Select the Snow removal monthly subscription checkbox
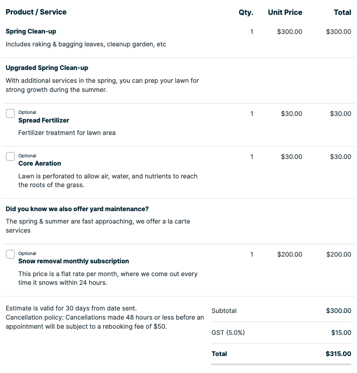 pos(10,254)
